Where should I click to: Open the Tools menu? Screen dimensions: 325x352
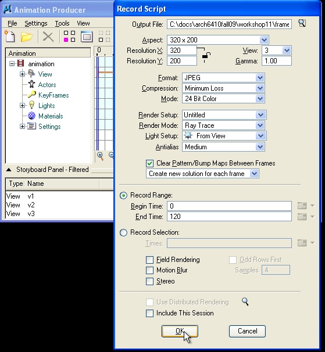tap(62, 23)
